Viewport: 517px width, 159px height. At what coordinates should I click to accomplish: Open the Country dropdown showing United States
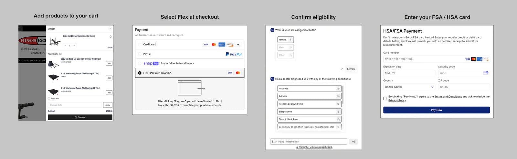point(409,87)
